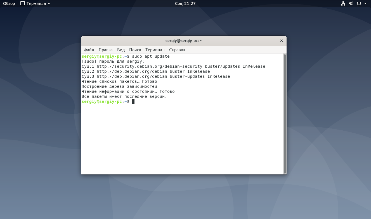Close the sergiy@sergiy-pc terminal window
The image size is (371, 219).
[x=282, y=41]
